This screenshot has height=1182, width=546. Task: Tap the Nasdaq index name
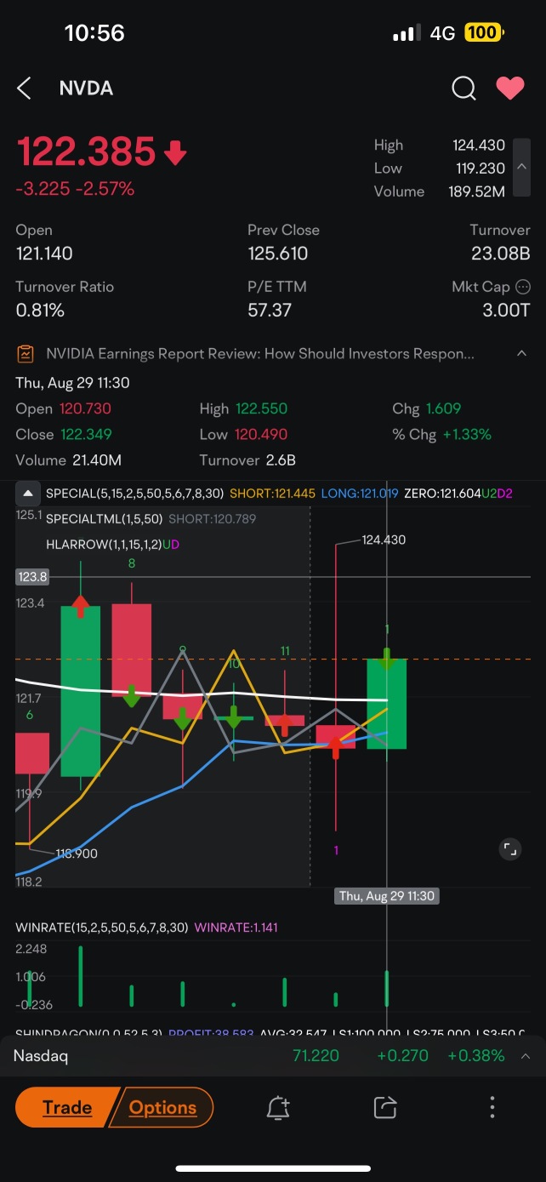pyautogui.click(x=41, y=1056)
